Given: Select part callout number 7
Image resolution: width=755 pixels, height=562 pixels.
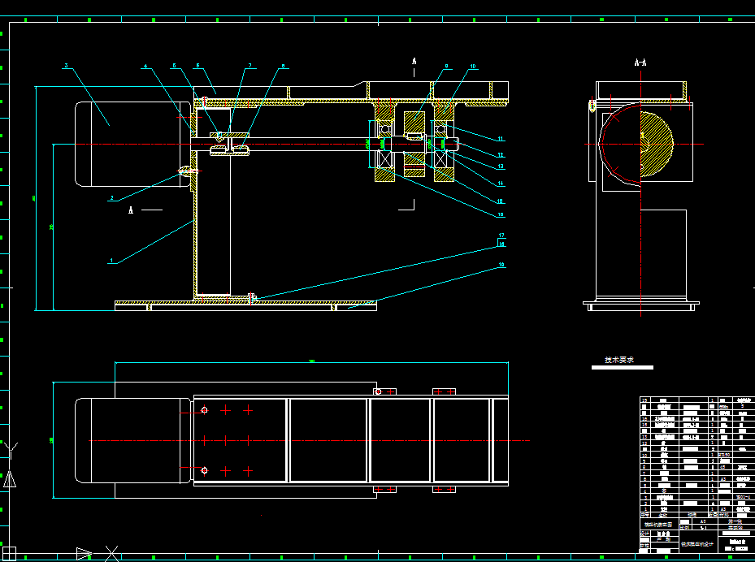Looking at the screenshot, I should [x=249, y=66].
